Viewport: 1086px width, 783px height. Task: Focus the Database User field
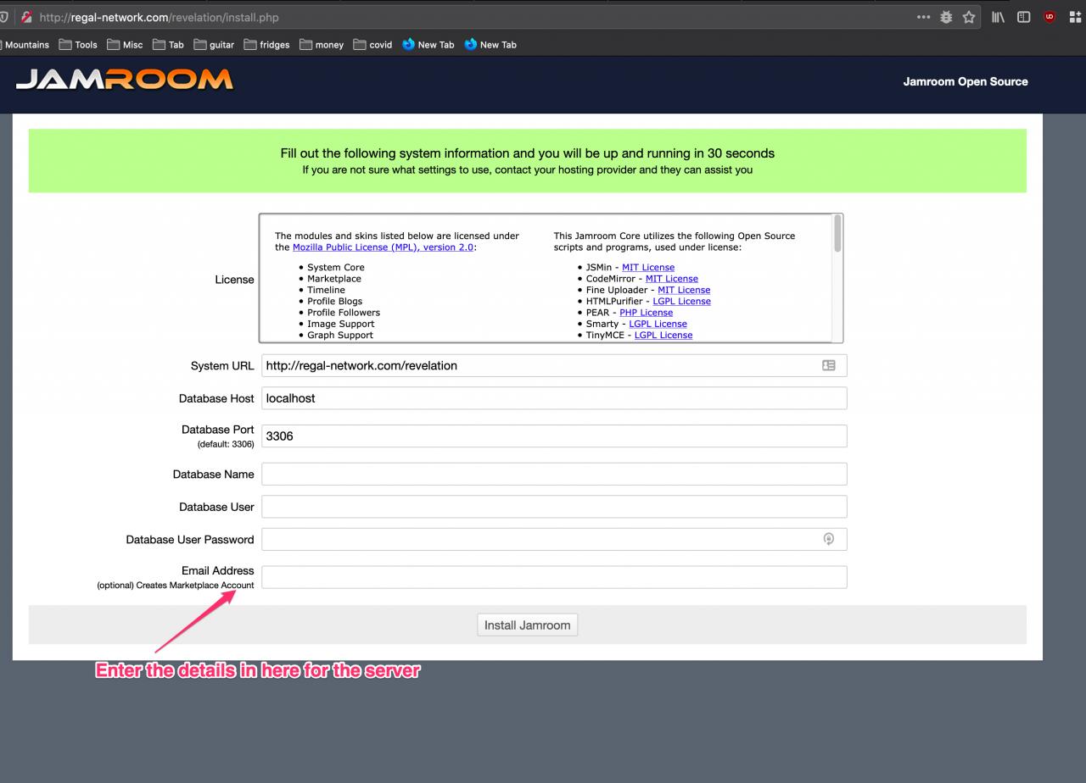(x=554, y=507)
